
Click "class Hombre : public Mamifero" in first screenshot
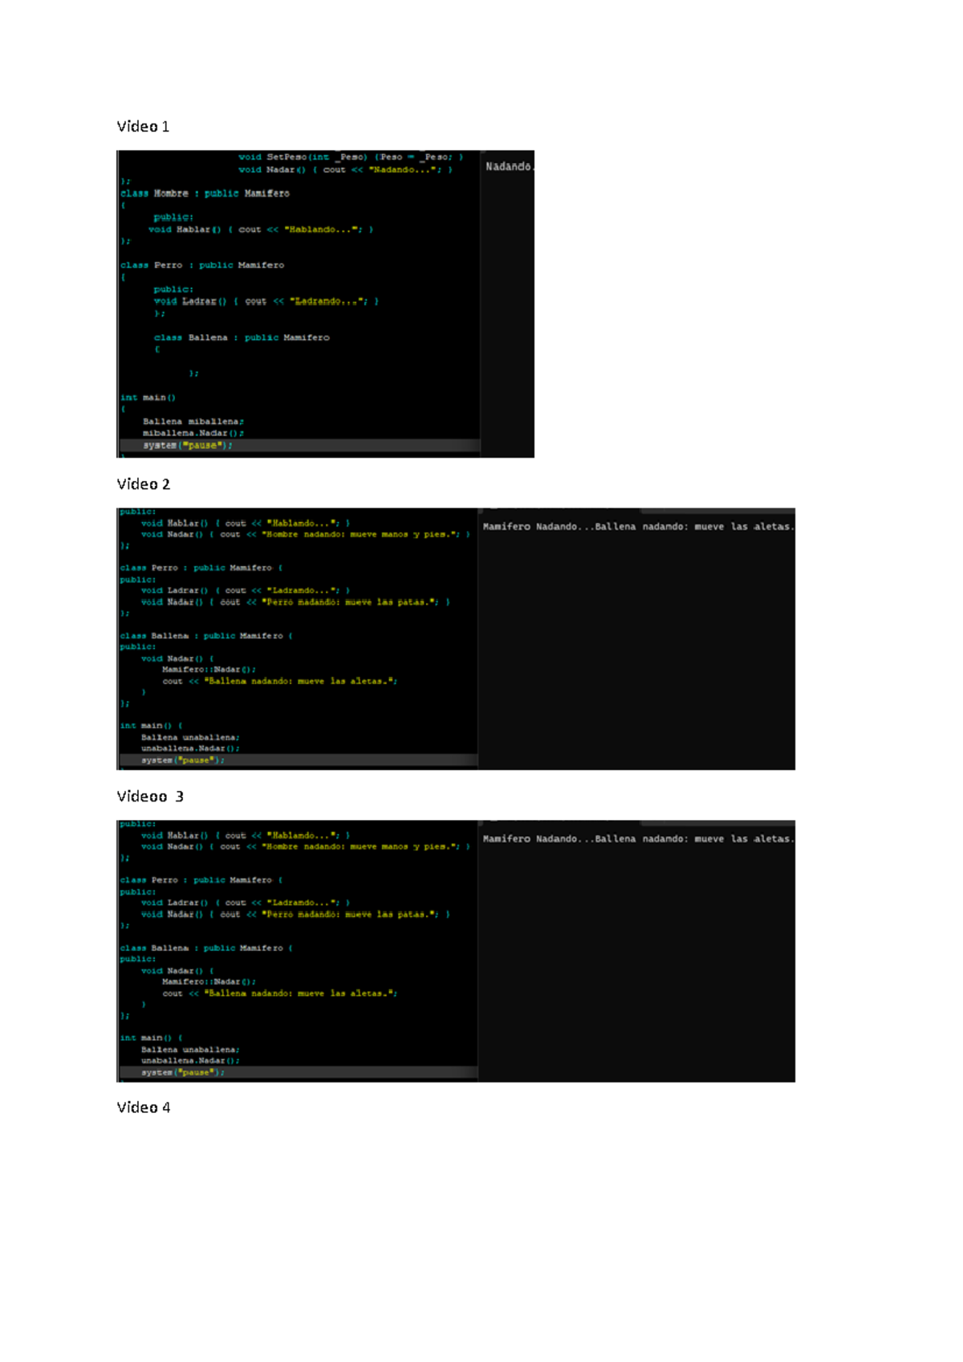pos(205,194)
